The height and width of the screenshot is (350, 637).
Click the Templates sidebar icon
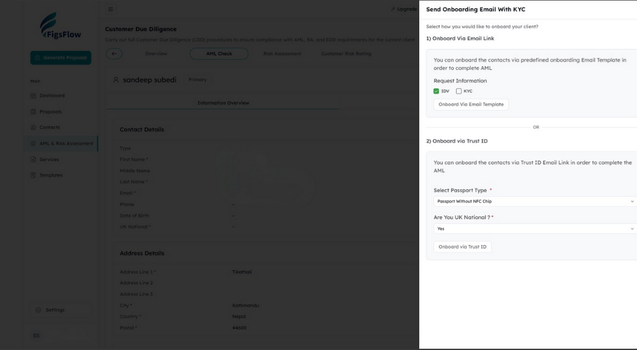pyautogui.click(x=33, y=175)
